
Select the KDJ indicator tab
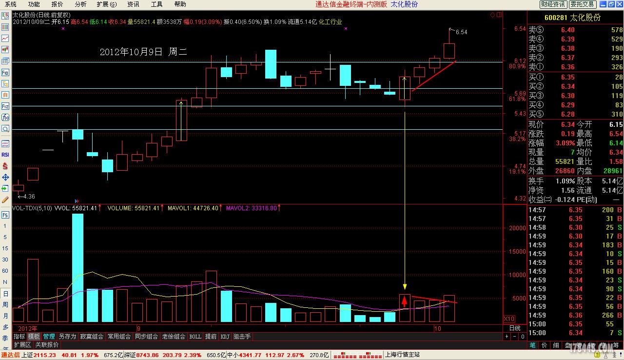click(x=225, y=337)
